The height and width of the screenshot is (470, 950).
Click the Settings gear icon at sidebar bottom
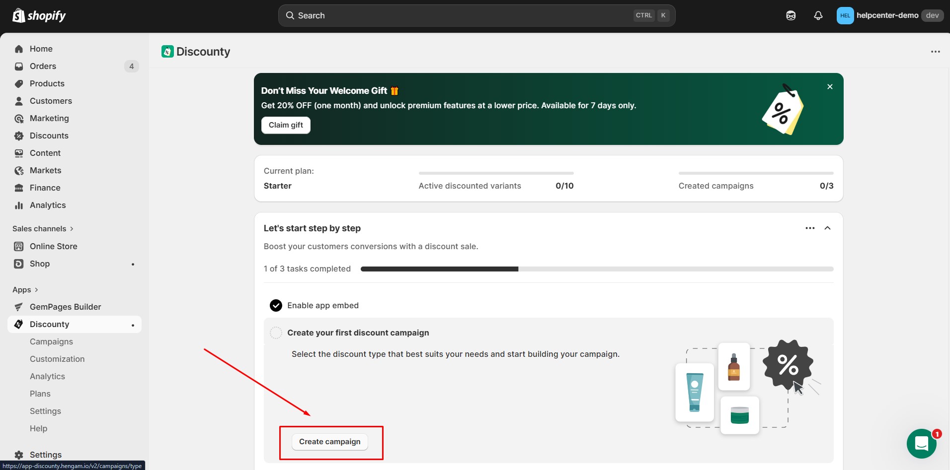[x=19, y=455]
